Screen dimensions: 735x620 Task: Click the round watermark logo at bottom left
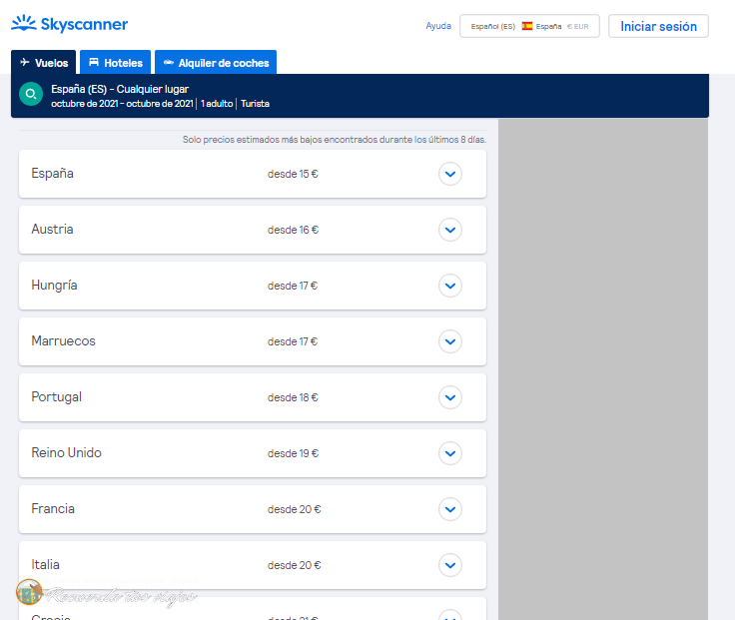[x=29, y=592]
